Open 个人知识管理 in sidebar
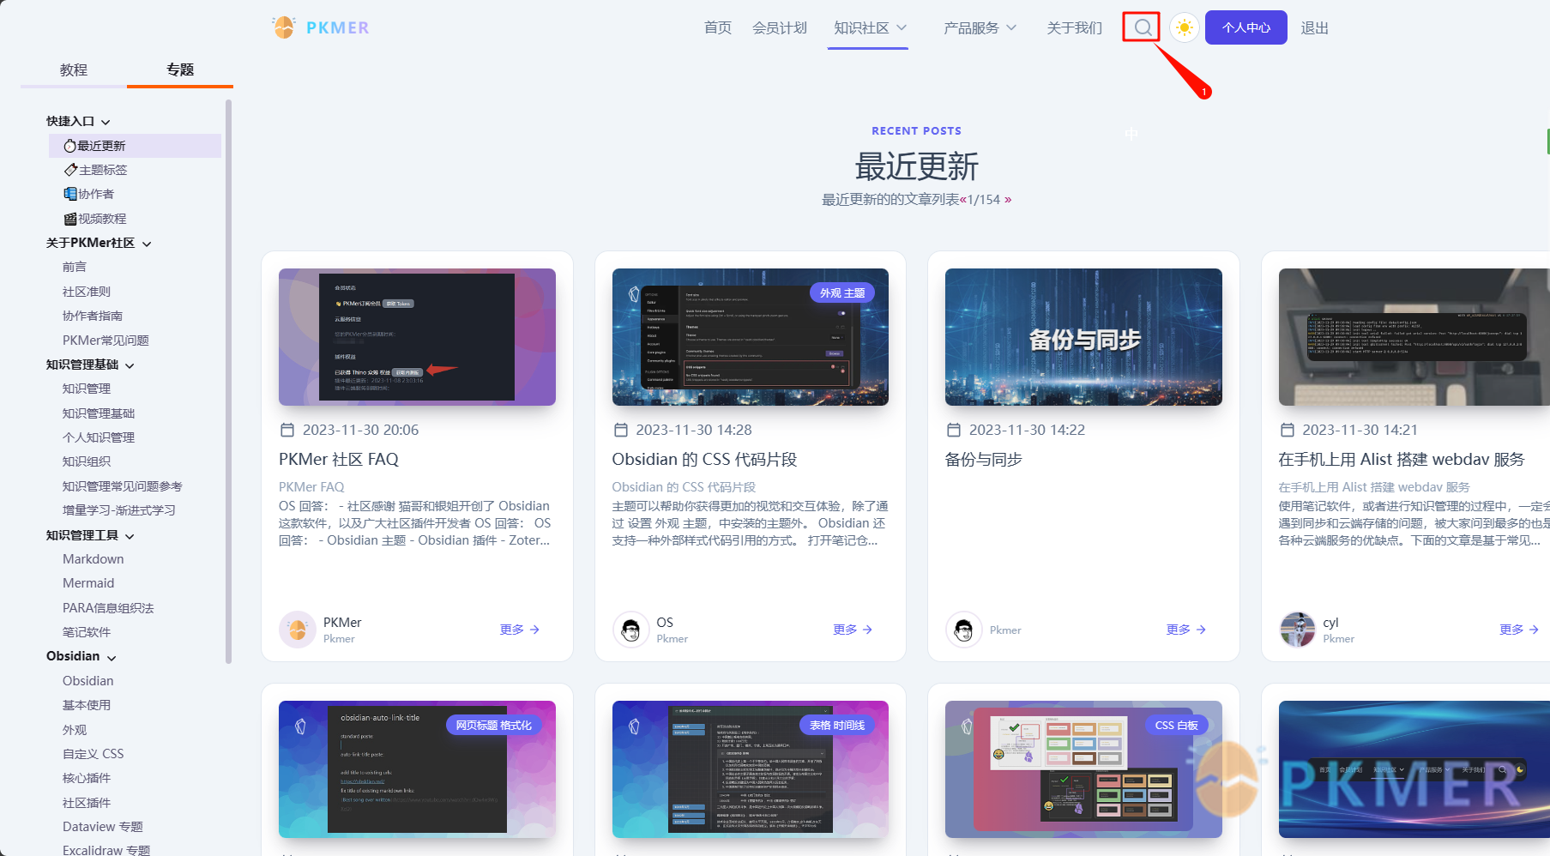1550x856 pixels. [99, 437]
